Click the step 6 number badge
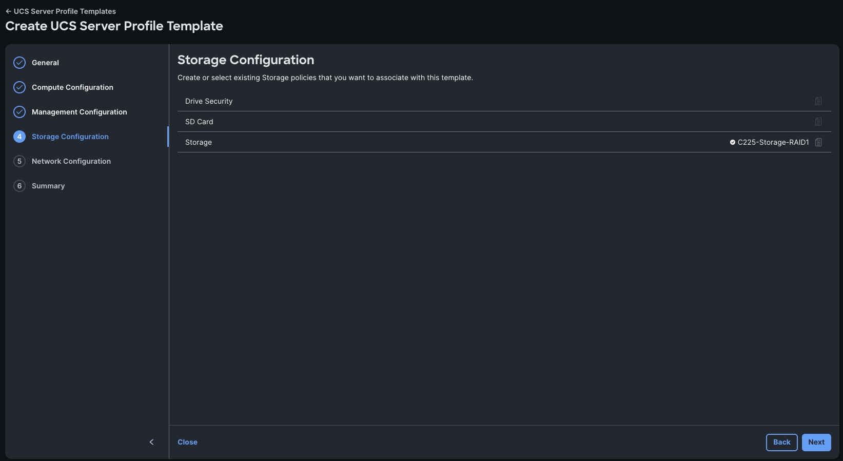The width and height of the screenshot is (843, 461). pos(19,186)
